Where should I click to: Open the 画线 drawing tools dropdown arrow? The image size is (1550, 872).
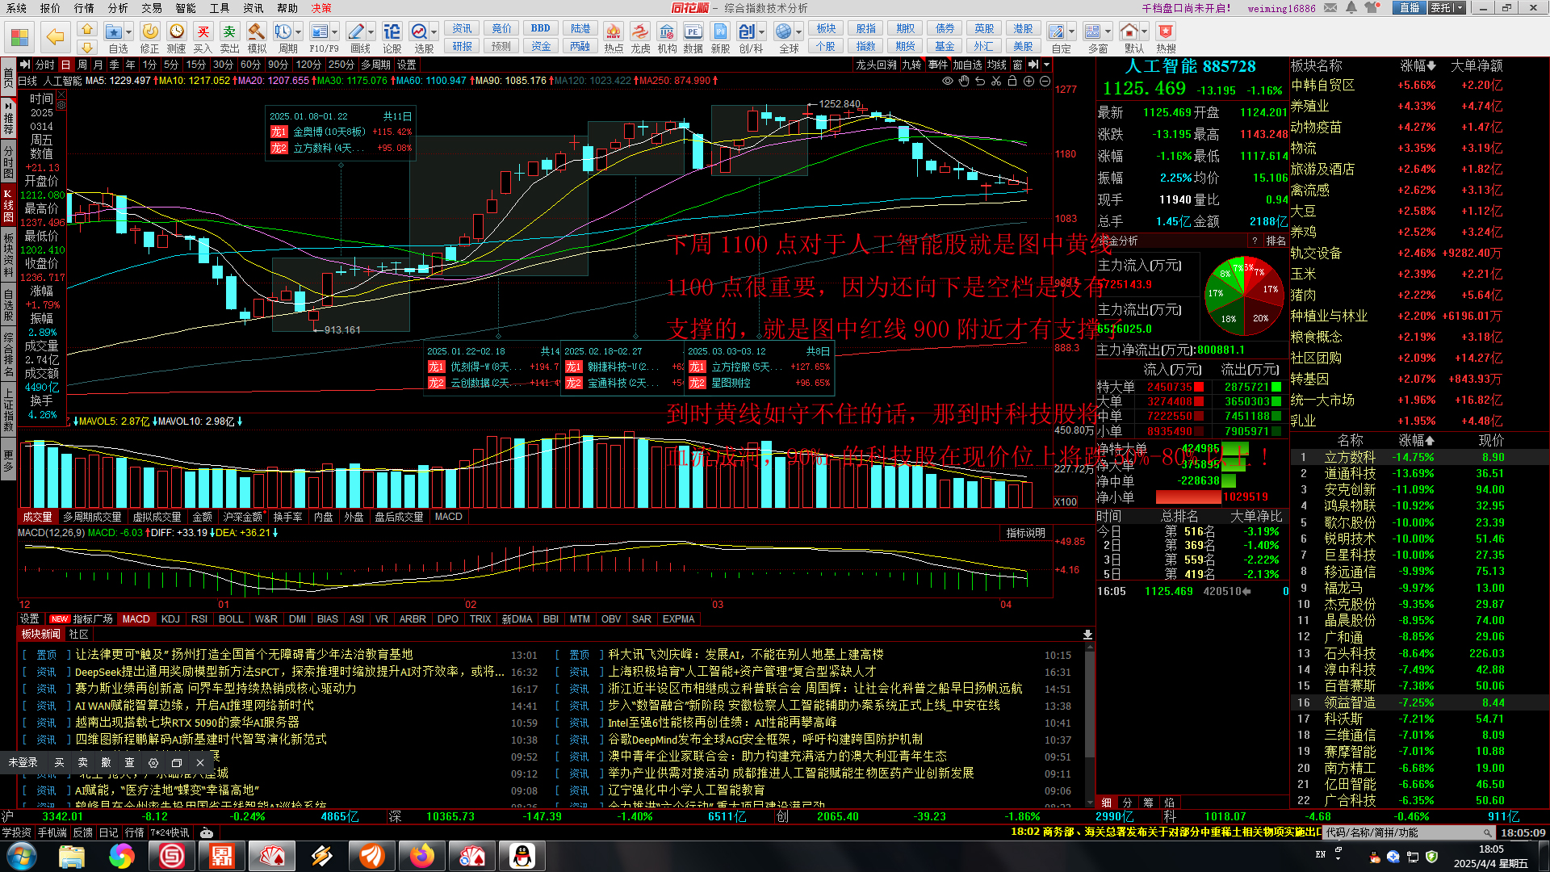[x=371, y=32]
